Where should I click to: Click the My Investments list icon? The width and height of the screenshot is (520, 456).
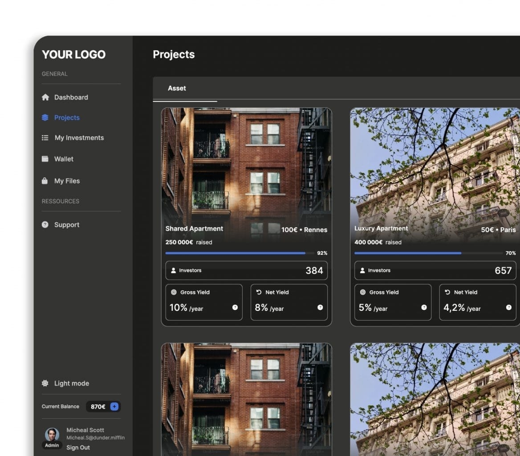click(45, 138)
